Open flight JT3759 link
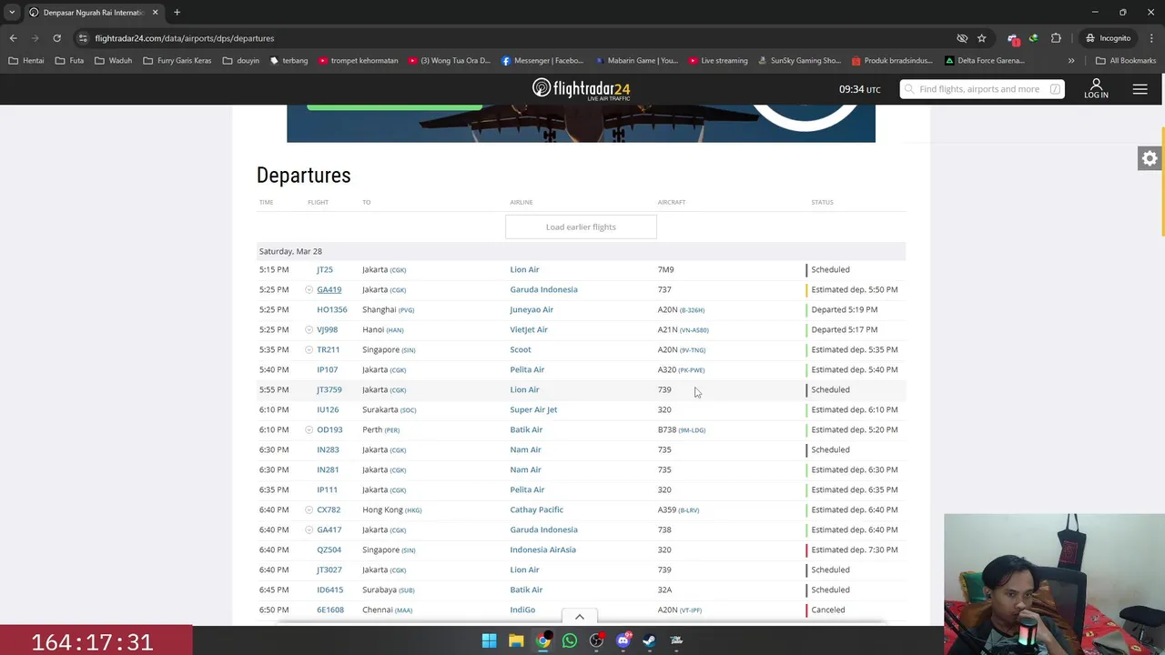The height and width of the screenshot is (655, 1165). pyautogui.click(x=329, y=389)
